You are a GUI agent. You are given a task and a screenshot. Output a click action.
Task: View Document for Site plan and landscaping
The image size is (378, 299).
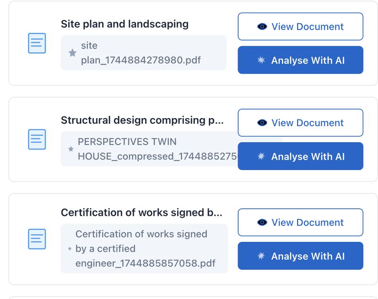pyautogui.click(x=301, y=27)
